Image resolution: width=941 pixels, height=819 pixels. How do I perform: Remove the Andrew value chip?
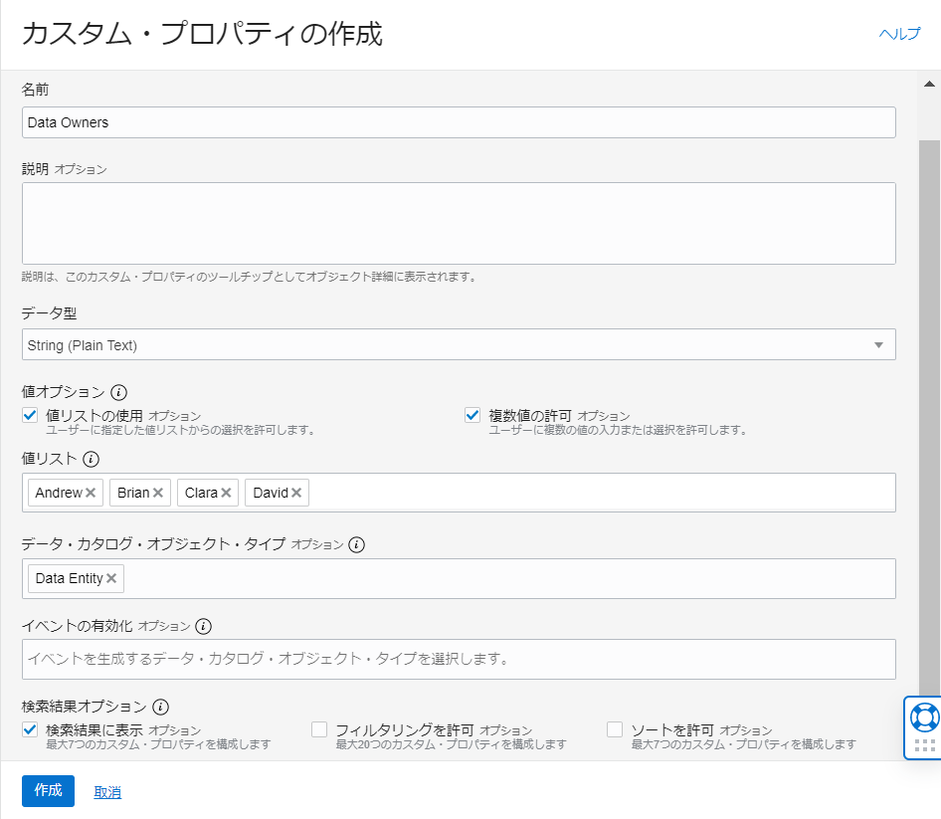pyautogui.click(x=91, y=493)
